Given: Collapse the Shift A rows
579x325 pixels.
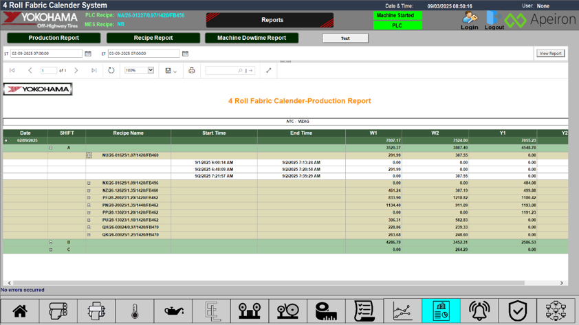Looking at the screenshot, I should point(50,148).
